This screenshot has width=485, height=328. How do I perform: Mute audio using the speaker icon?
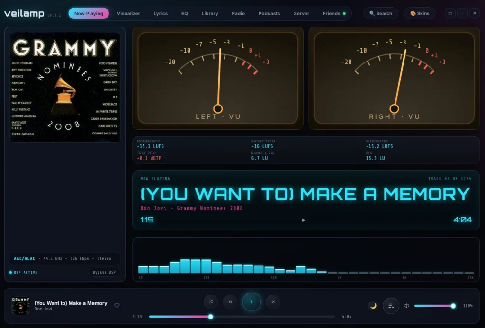pyautogui.click(x=406, y=306)
